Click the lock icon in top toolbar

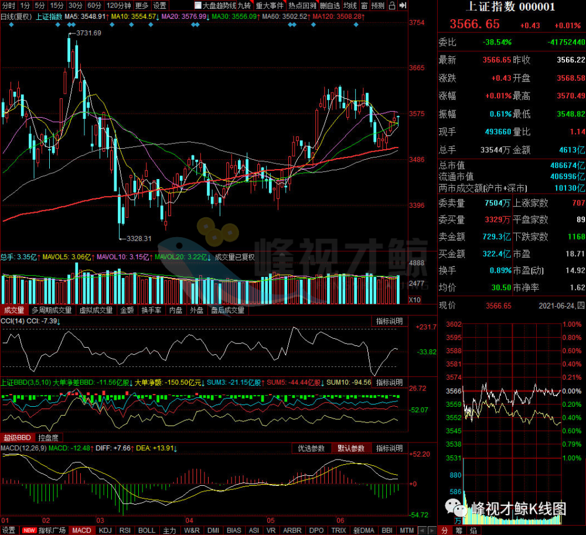391,6
